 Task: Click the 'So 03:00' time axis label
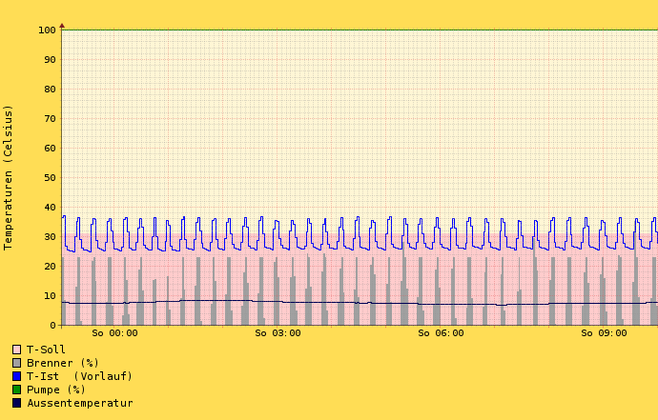[x=278, y=333]
